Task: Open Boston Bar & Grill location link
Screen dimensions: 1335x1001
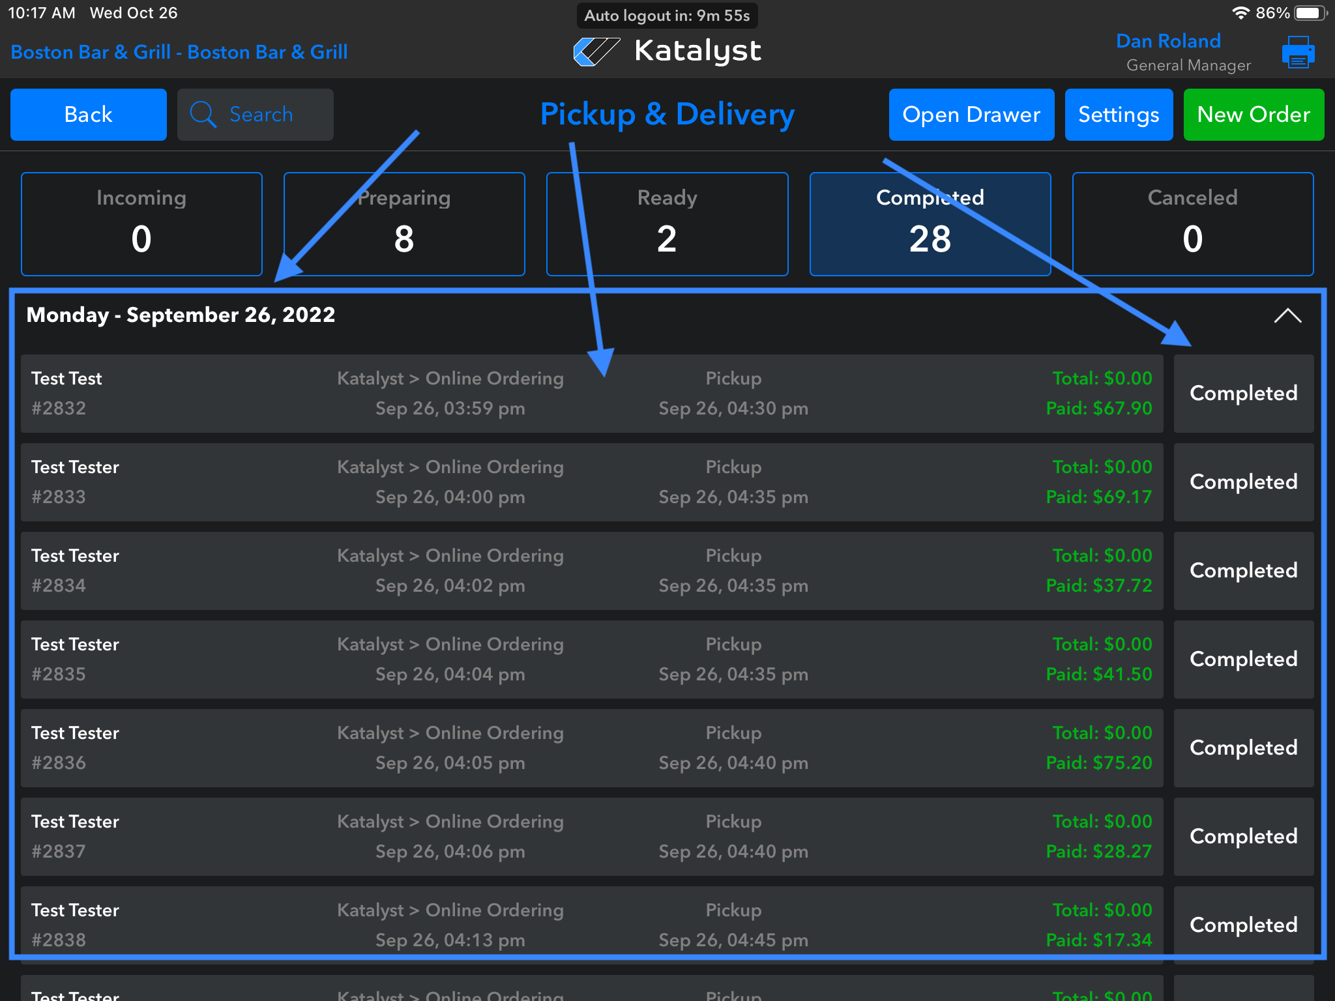Action: coord(179,52)
